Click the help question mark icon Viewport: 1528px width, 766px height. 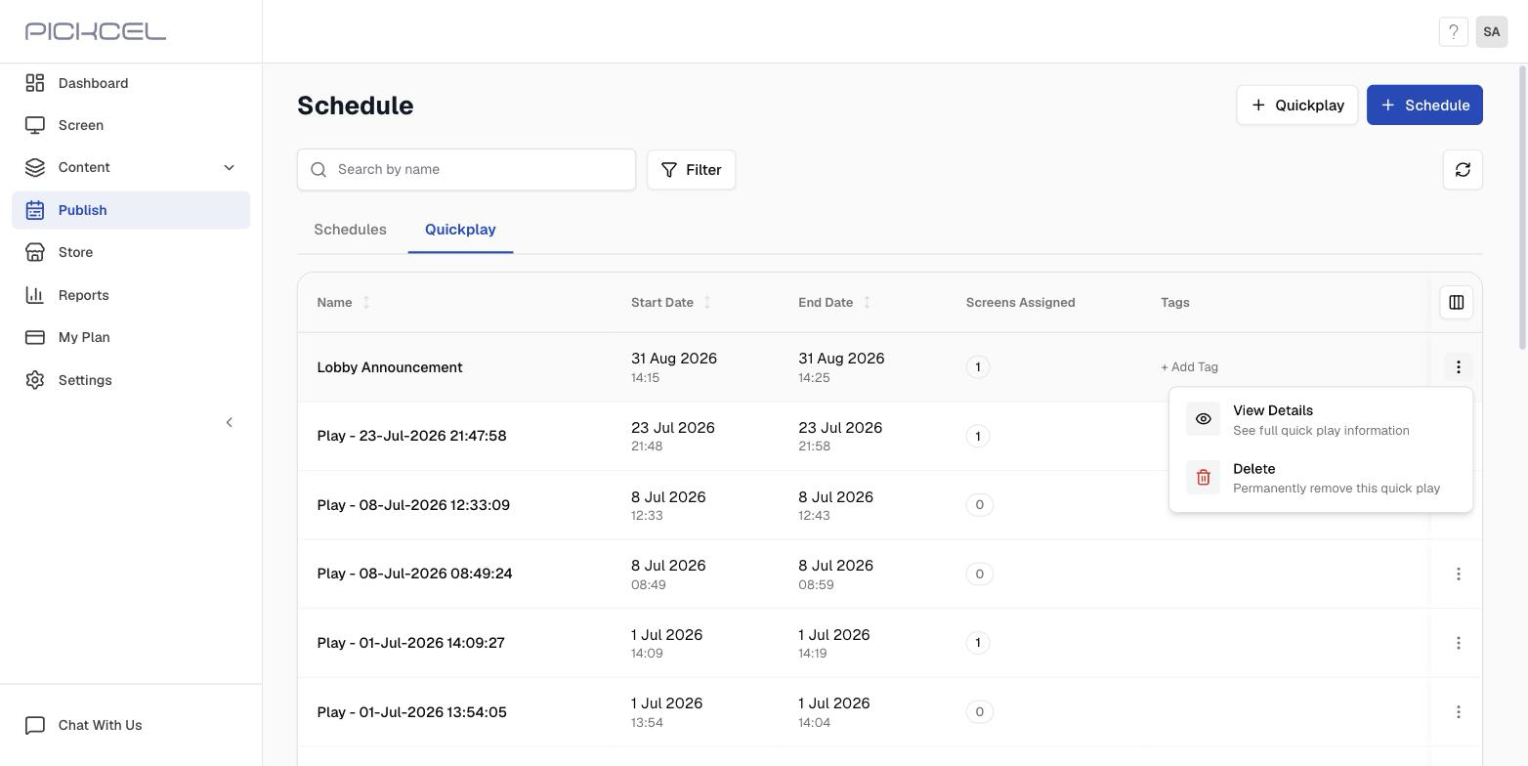pos(1453,32)
